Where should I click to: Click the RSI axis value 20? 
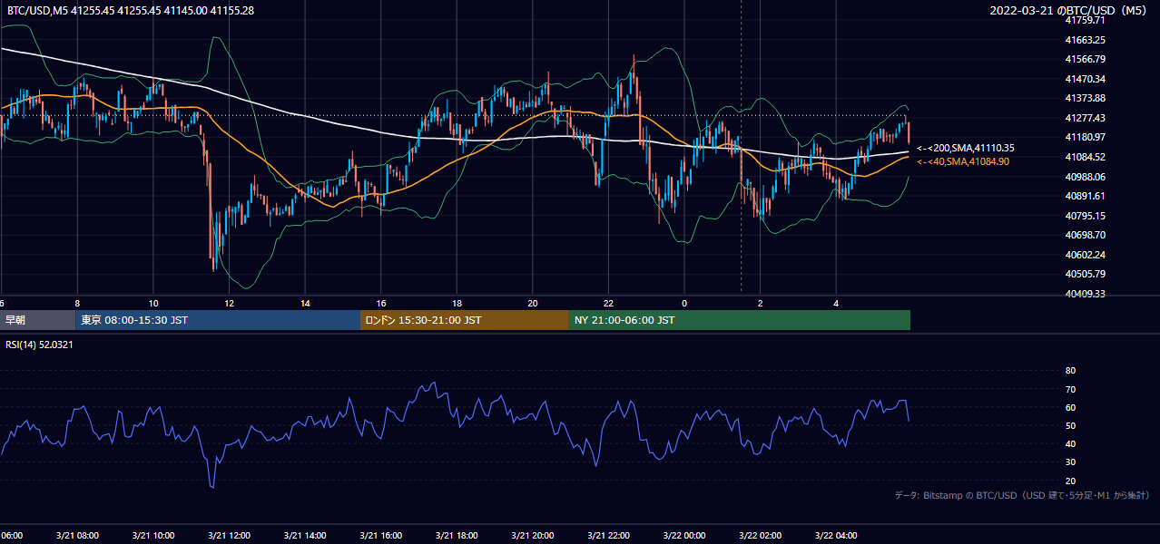(x=1070, y=481)
